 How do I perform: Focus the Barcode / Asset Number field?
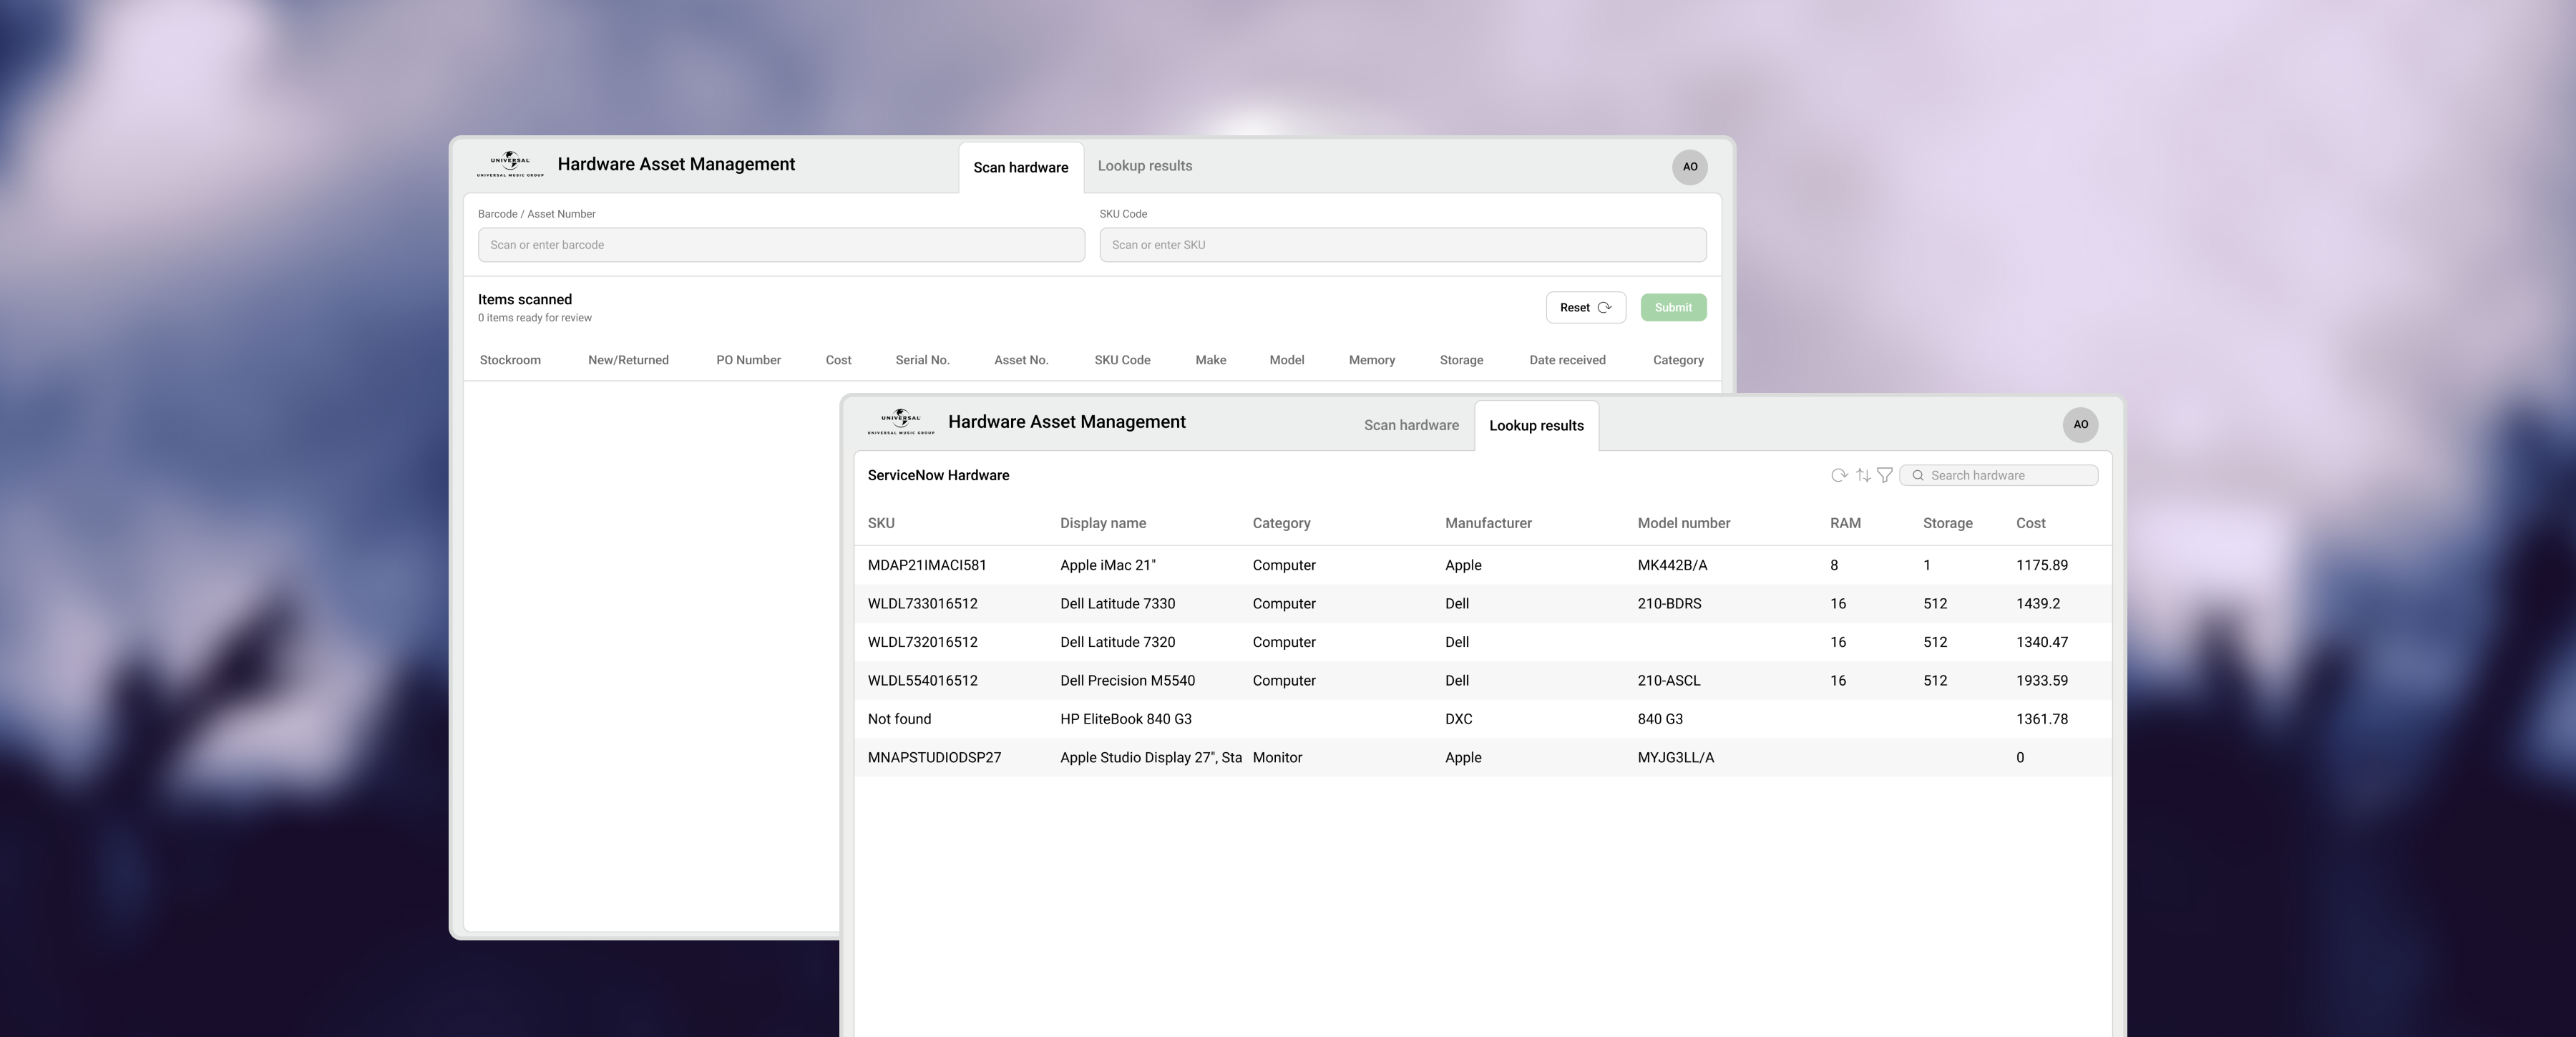pyautogui.click(x=781, y=245)
